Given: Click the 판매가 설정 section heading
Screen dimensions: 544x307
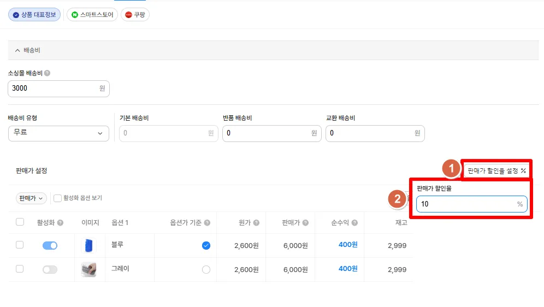Looking at the screenshot, I should point(31,170).
